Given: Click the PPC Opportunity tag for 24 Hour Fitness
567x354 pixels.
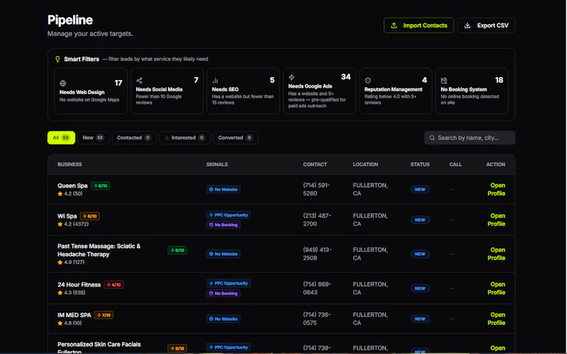Looking at the screenshot, I should click(x=228, y=283).
